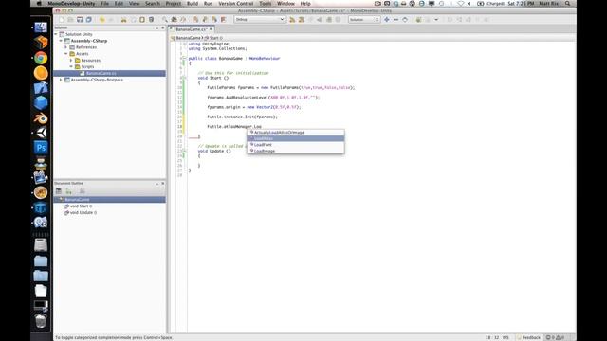The image size is (607, 341).
Task: Open the Search menu
Action: [153, 4]
